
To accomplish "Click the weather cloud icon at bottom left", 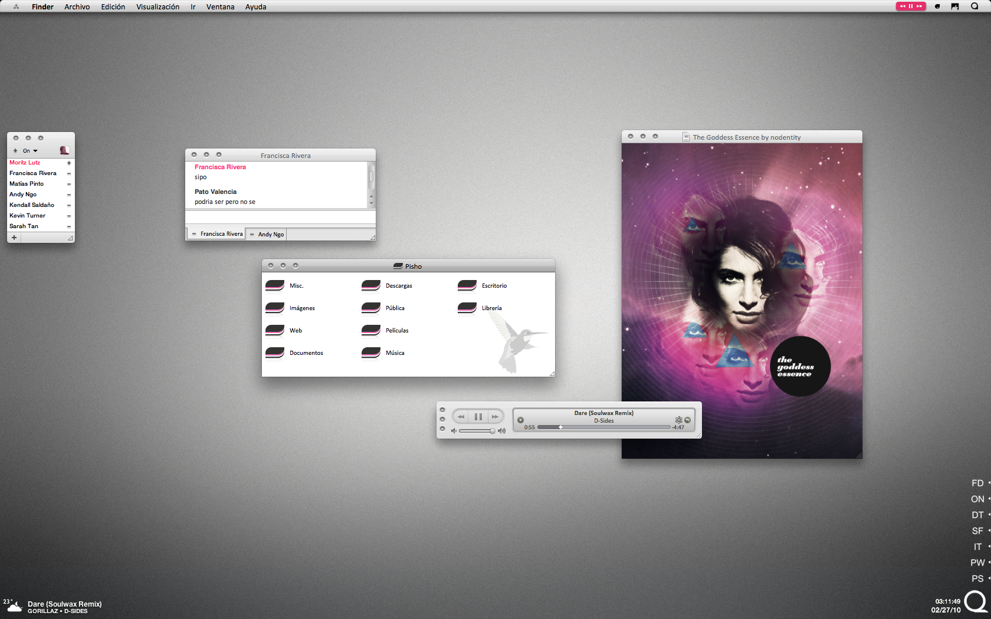I will [x=14, y=607].
